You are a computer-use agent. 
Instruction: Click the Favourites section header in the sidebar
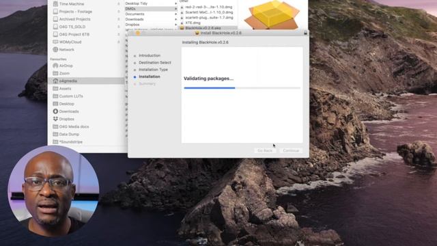(58, 59)
